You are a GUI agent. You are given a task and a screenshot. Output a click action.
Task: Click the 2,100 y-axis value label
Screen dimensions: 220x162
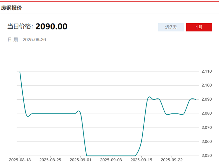206,86
